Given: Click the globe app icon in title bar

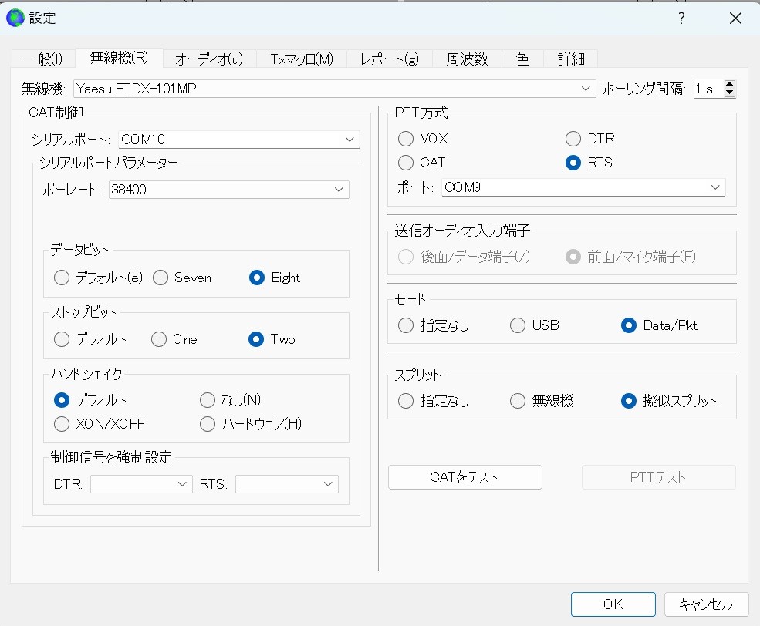Looking at the screenshot, I should point(15,18).
